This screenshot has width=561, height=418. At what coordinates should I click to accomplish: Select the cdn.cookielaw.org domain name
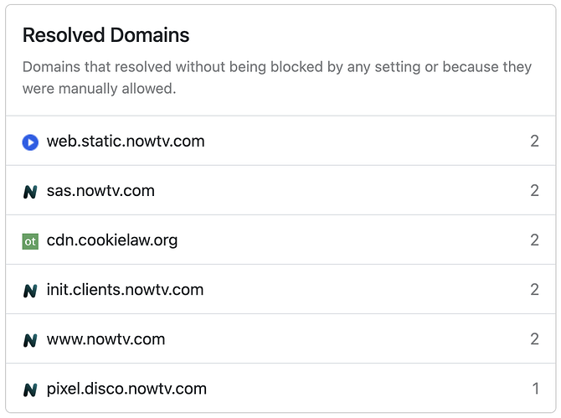tap(112, 240)
